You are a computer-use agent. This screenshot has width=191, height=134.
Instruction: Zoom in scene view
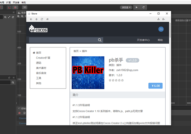(18, 16)
